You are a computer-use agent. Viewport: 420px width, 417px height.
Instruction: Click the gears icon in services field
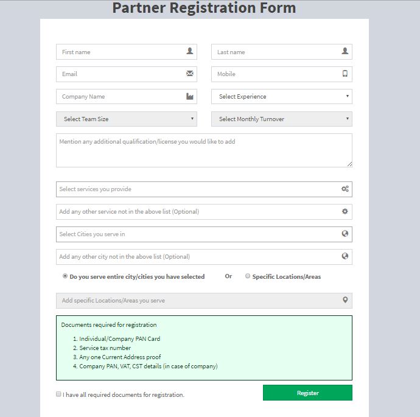tap(345, 189)
